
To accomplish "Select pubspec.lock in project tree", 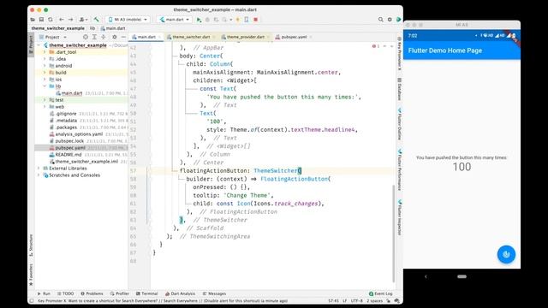I will tap(69, 141).
